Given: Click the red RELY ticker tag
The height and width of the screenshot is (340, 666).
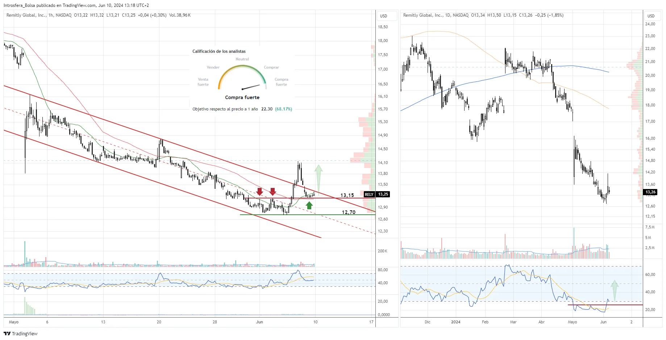Looking at the screenshot, I should click(369, 194).
